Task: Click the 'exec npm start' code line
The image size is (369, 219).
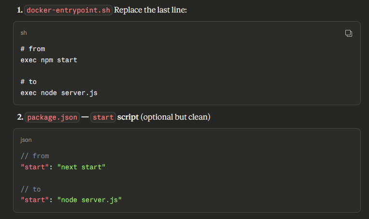Action: click(49, 60)
